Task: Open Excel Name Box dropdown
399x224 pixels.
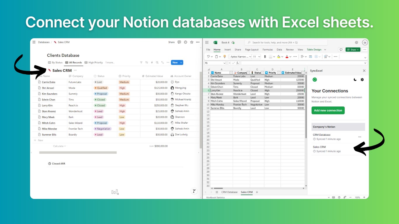Action: 224,63
